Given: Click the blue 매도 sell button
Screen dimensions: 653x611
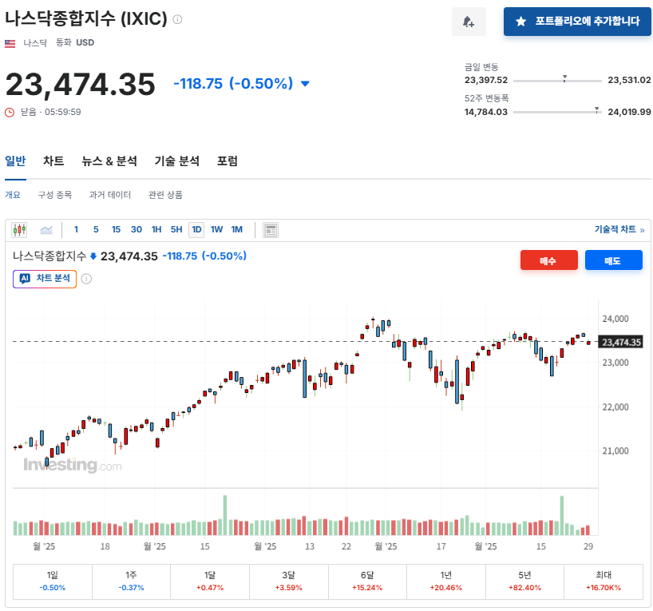Looking at the screenshot, I should pos(613,260).
